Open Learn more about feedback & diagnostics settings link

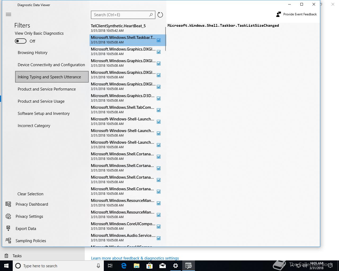(x=135, y=258)
